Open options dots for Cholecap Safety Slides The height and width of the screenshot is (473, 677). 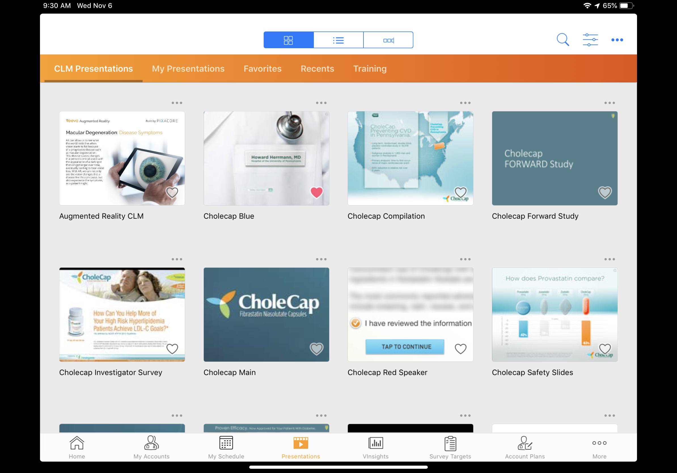tap(610, 259)
